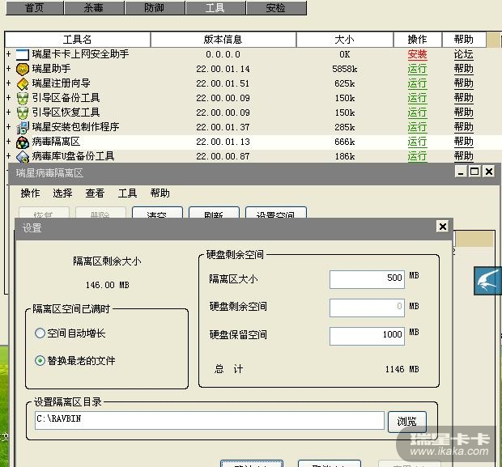Click the 设置空间 toolbar button
Screen dimensions: 502x467
coord(275,212)
